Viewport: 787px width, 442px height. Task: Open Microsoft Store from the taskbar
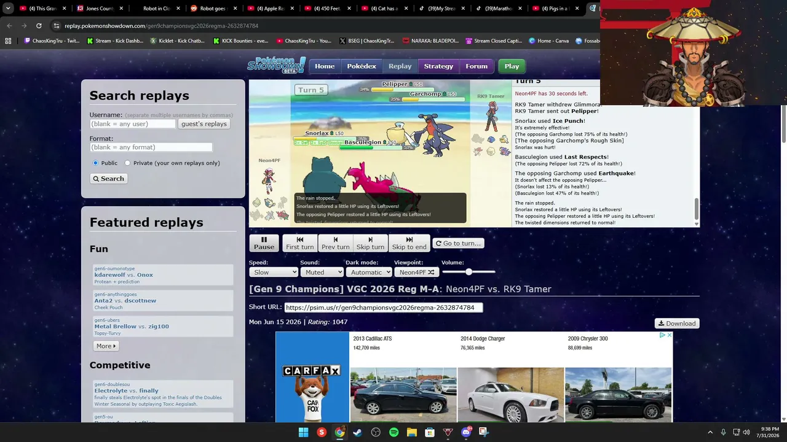430,432
